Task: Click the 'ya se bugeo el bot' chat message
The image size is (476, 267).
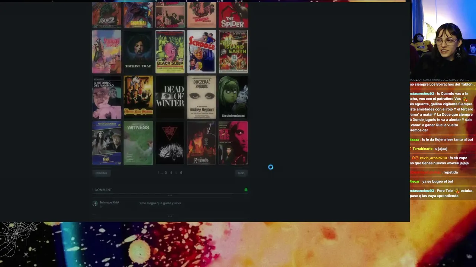Action: point(438,181)
